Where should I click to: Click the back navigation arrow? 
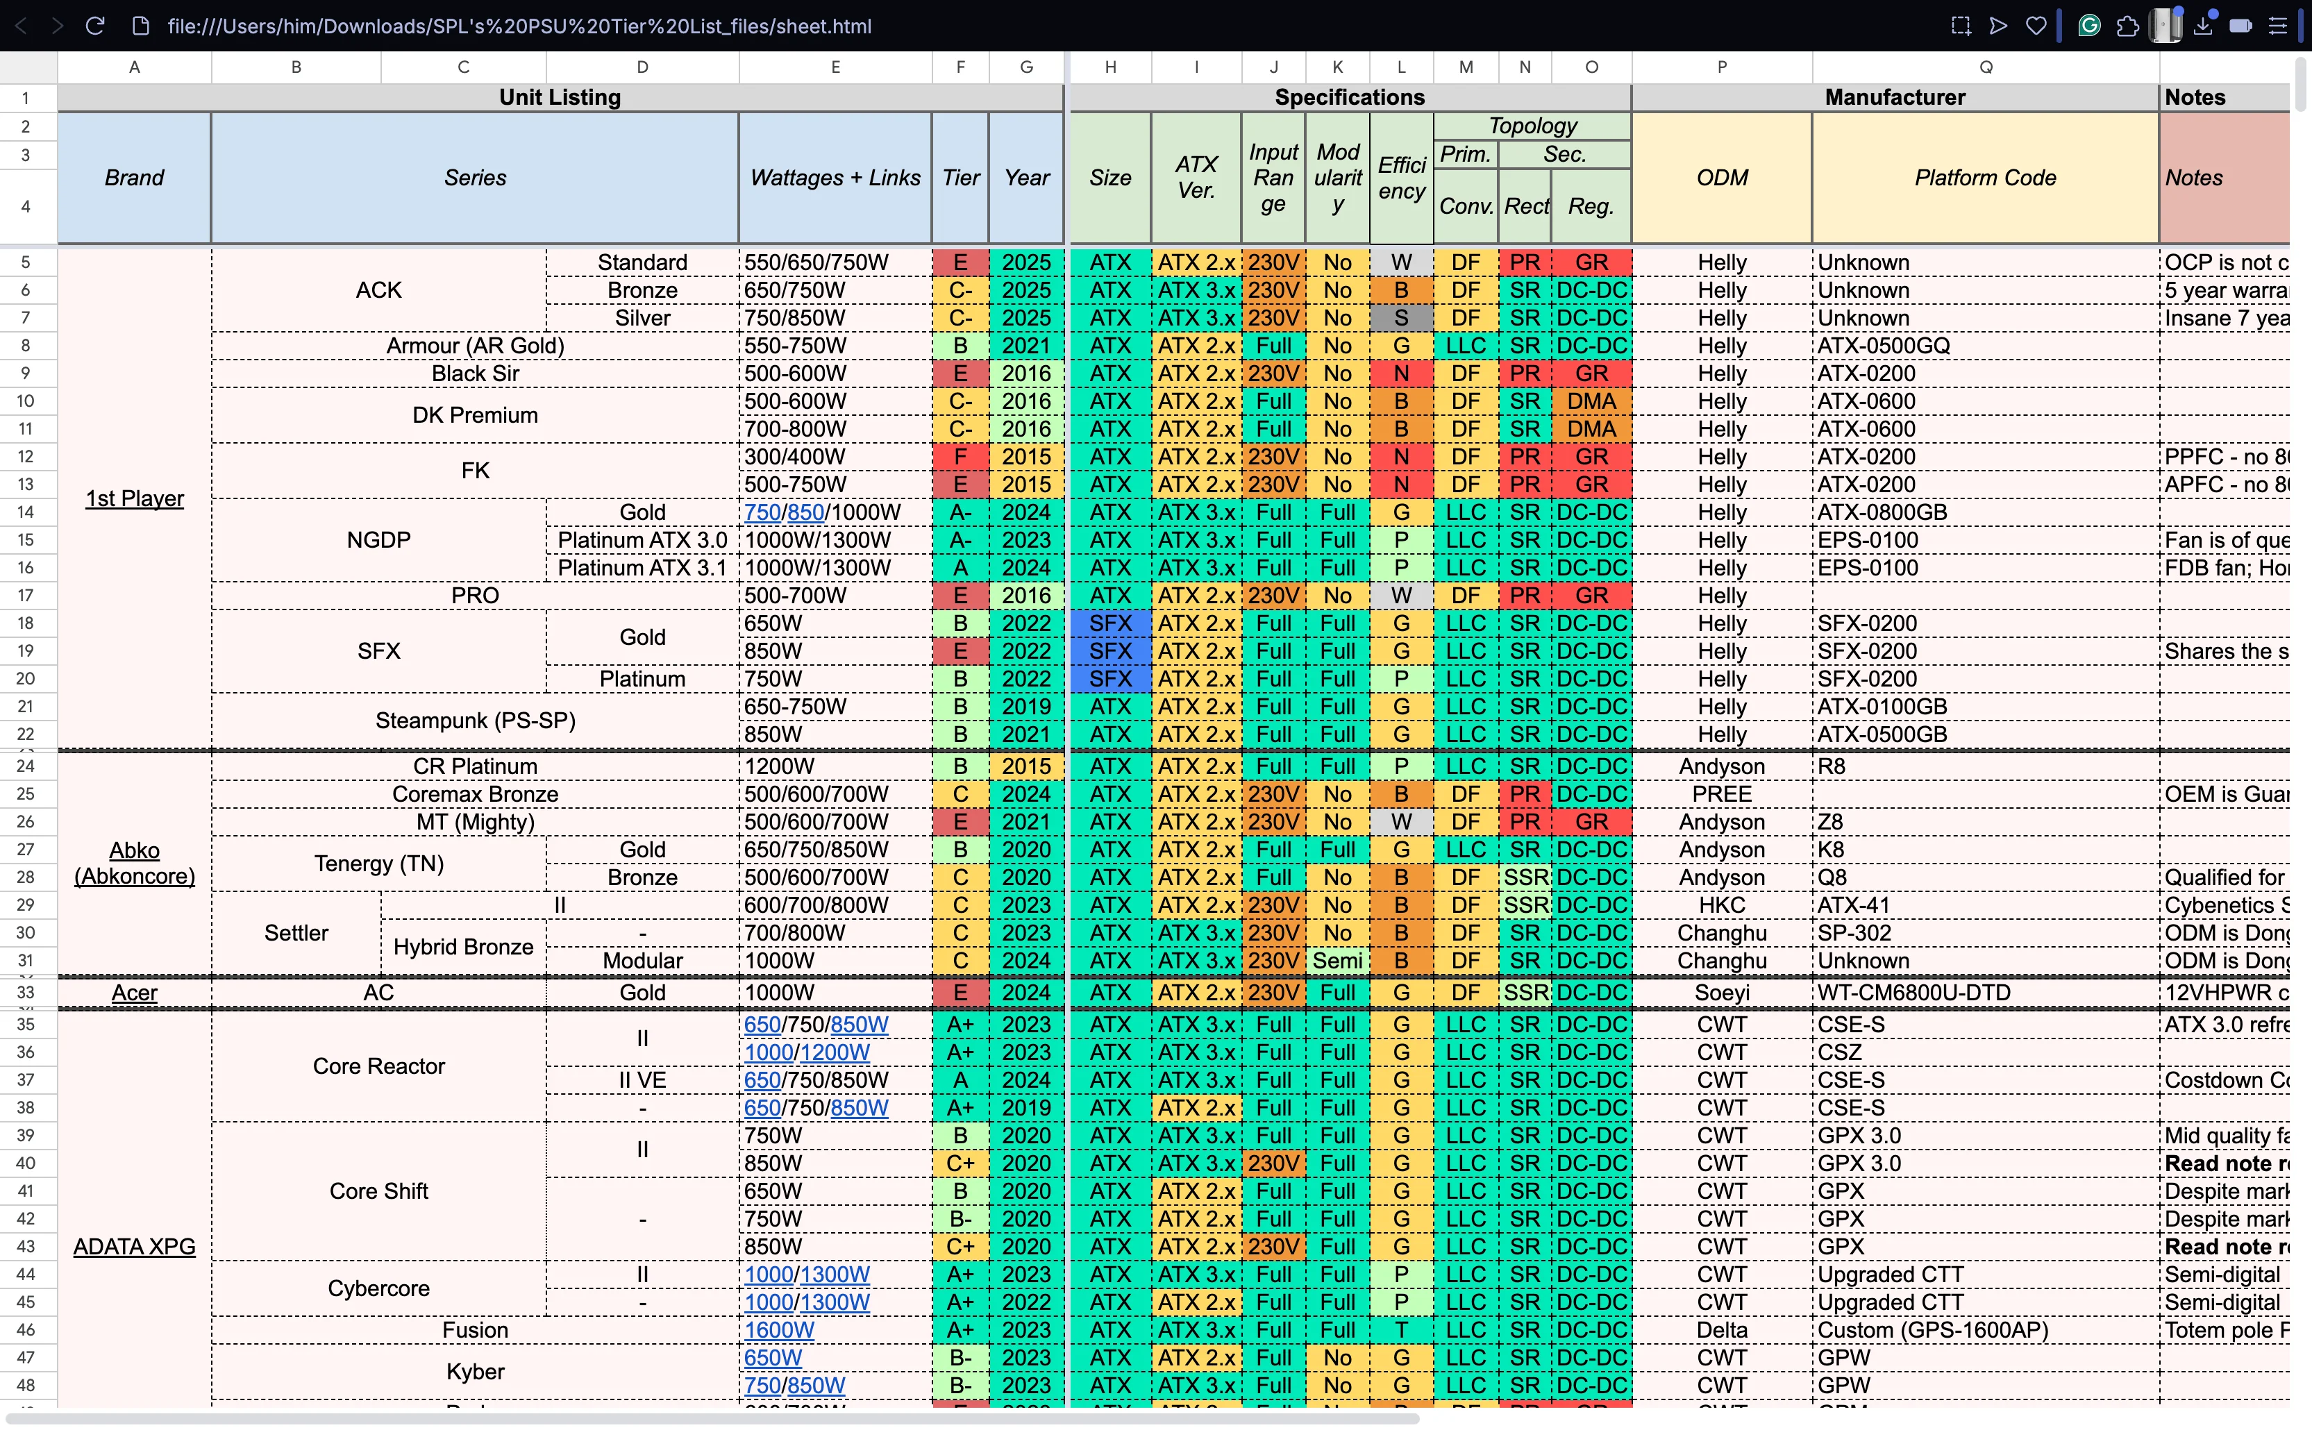click(x=20, y=26)
